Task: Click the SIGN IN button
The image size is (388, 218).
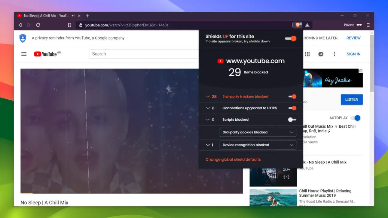Action: click(353, 54)
